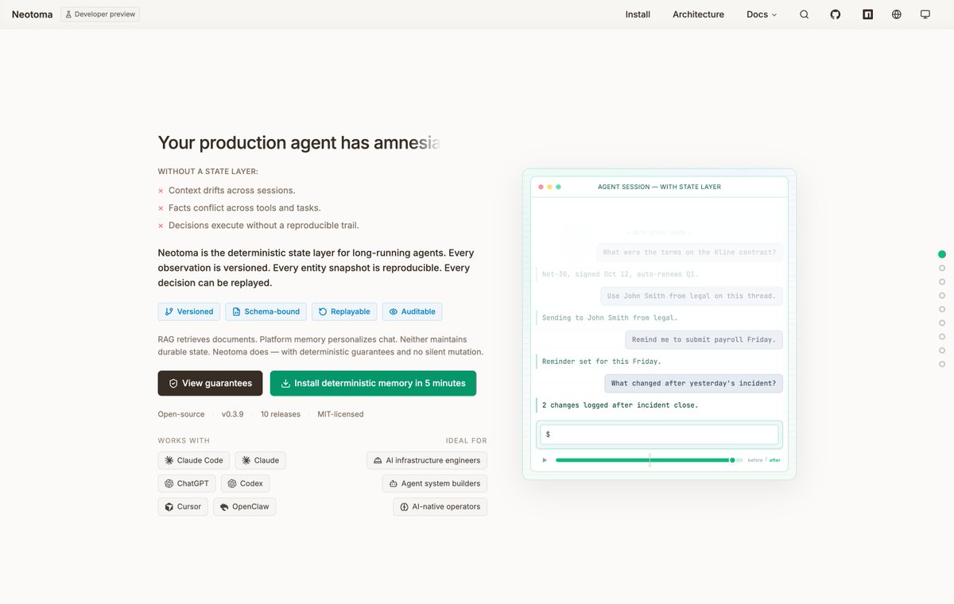The width and height of the screenshot is (954, 604).
Task: Expand the Docs dropdown menu
Action: [x=762, y=14]
